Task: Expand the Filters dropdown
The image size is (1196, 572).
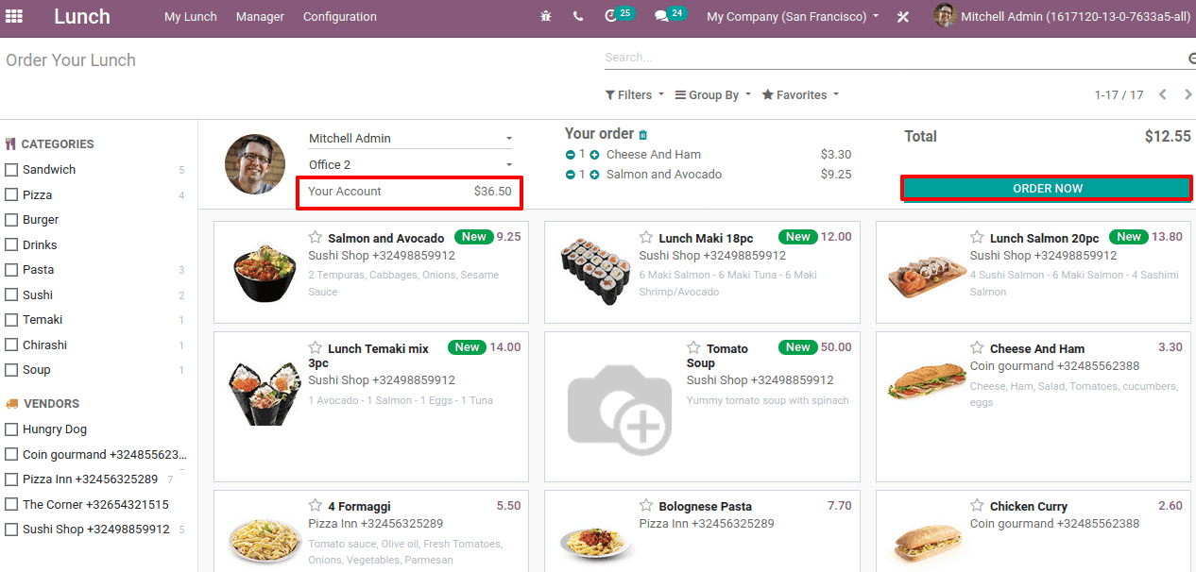Action: click(634, 95)
